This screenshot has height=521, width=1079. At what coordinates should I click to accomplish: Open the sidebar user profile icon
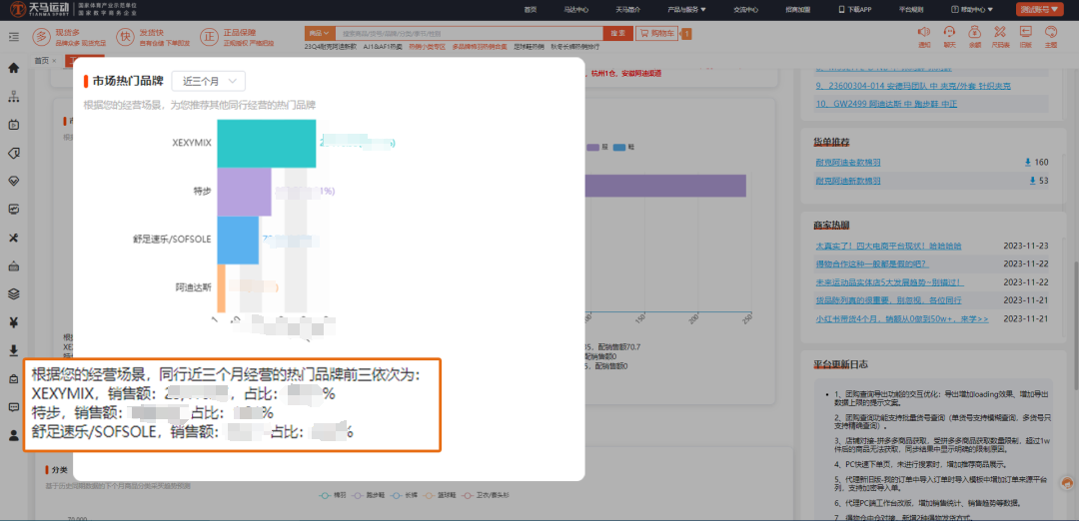(x=13, y=435)
